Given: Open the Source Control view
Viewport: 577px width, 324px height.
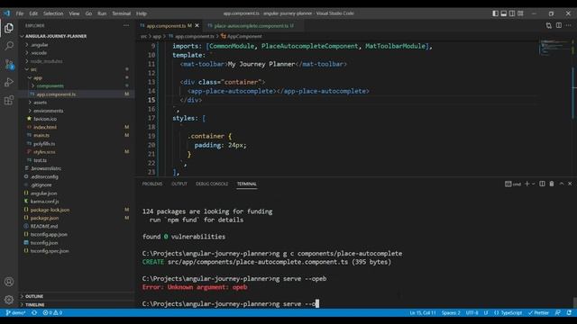Looking at the screenshot, I should (x=9, y=64).
